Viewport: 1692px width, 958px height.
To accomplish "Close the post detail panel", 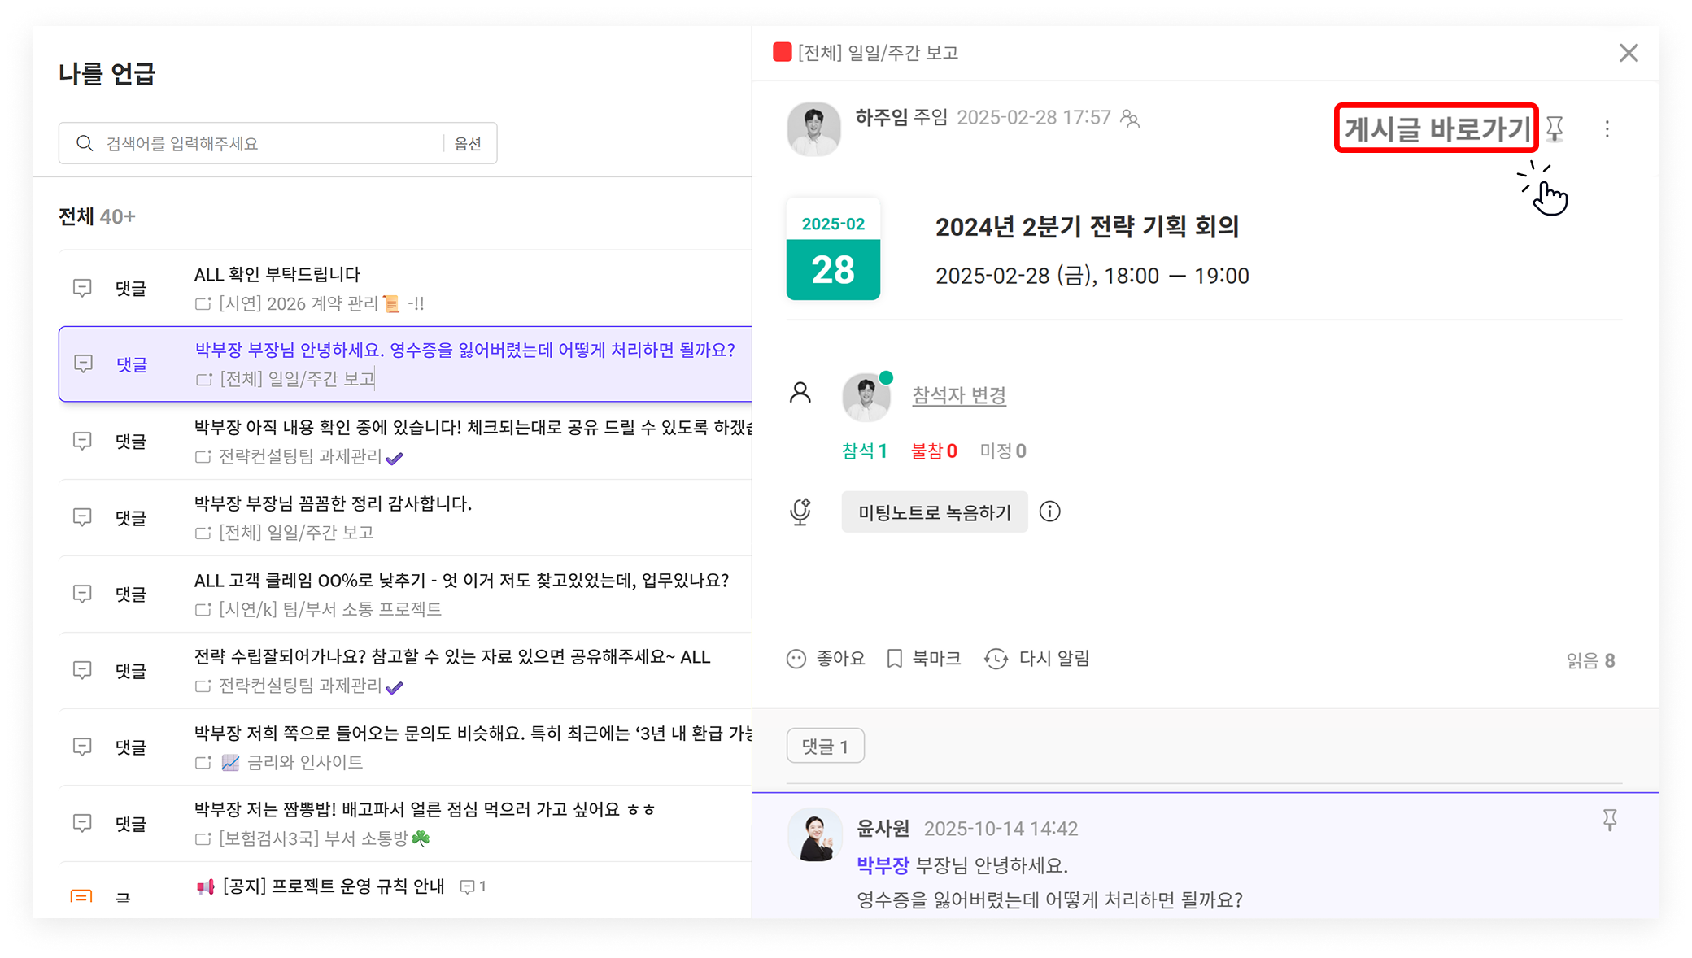I will coord(1629,53).
